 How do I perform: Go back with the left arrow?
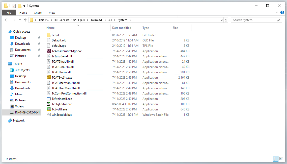7,20
